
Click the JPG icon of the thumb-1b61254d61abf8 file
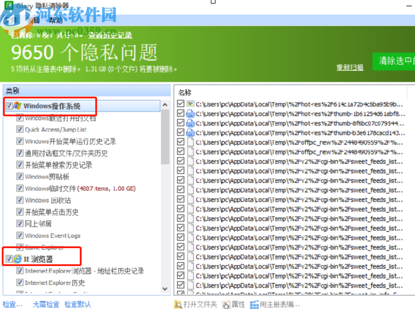click(x=190, y=113)
